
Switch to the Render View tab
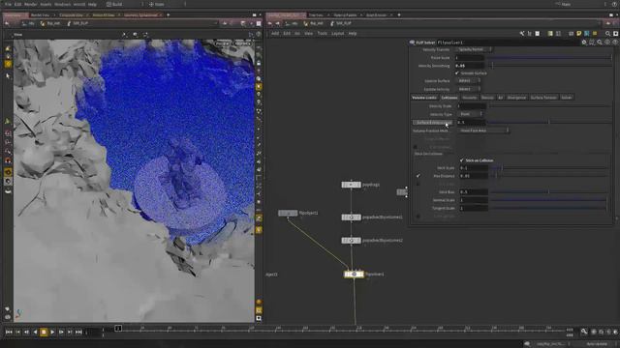pos(41,15)
